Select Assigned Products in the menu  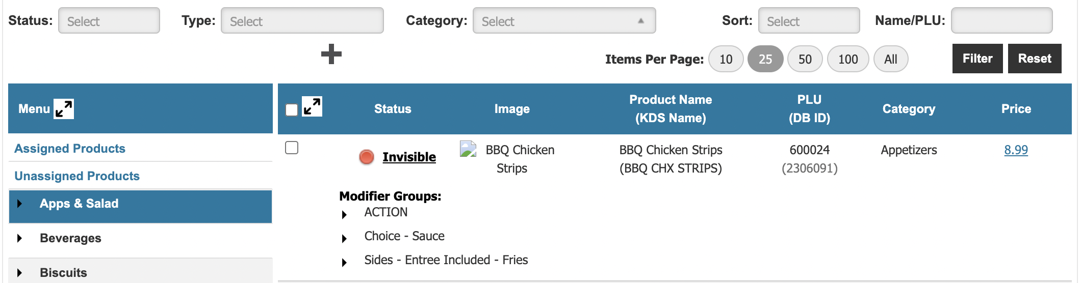coord(70,149)
